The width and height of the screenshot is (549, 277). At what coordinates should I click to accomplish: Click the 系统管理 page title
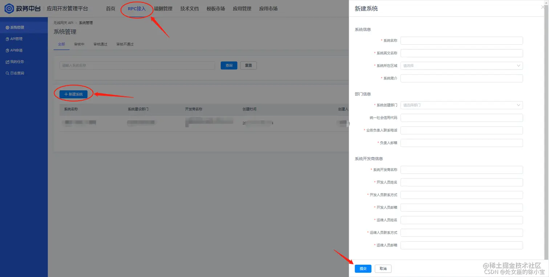(65, 32)
